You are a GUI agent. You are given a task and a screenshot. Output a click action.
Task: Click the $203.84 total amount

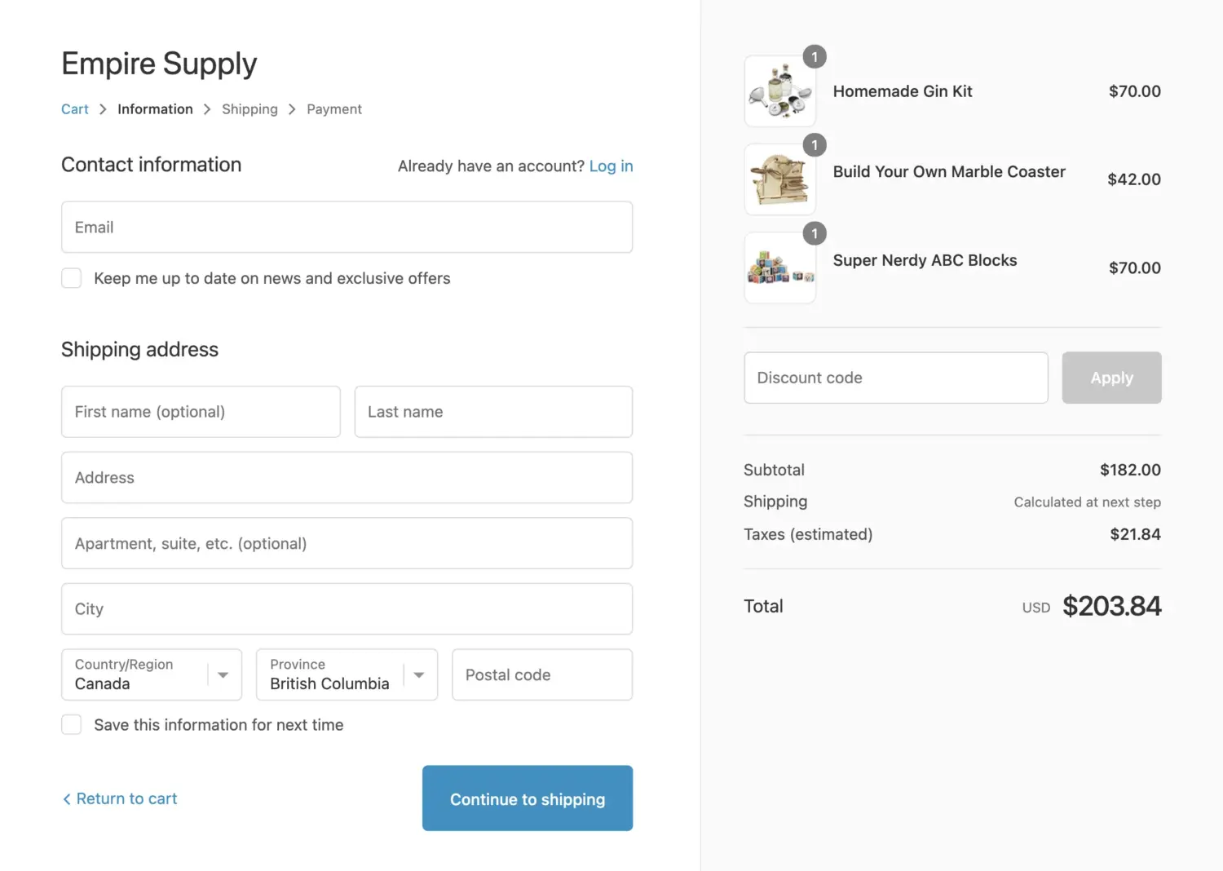[x=1112, y=606]
